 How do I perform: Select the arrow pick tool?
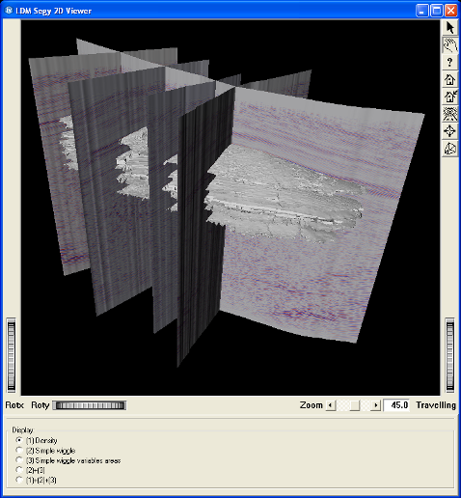click(449, 28)
